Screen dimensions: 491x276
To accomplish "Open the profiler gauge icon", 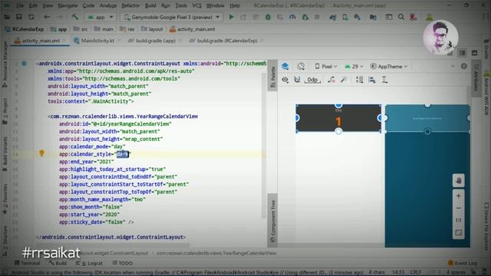I will (292, 17).
